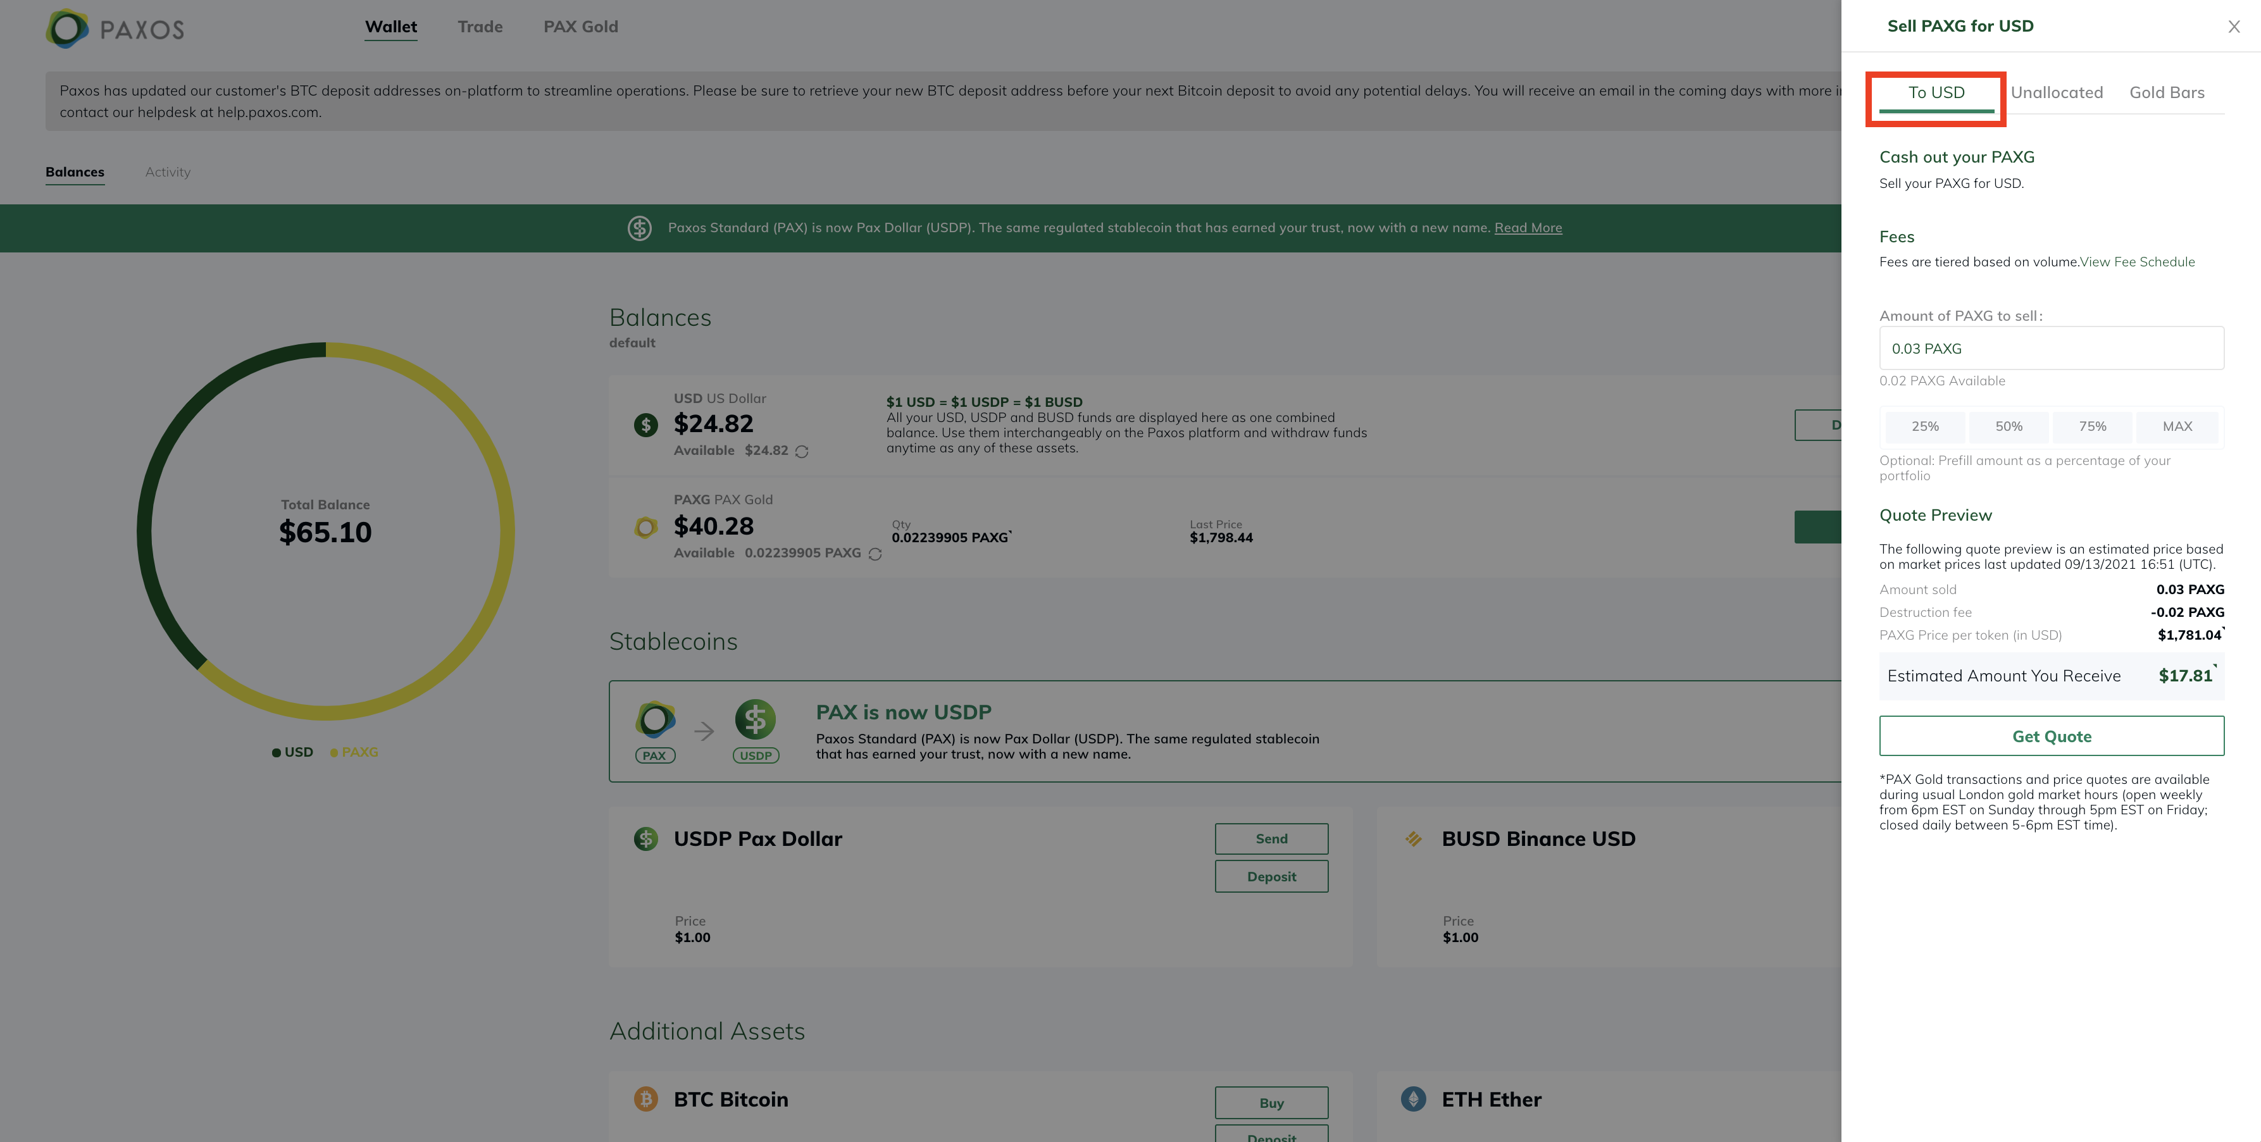Open the PAX Gold tab
The width and height of the screenshot is (2261, 1142).
[x=581, y=27]
